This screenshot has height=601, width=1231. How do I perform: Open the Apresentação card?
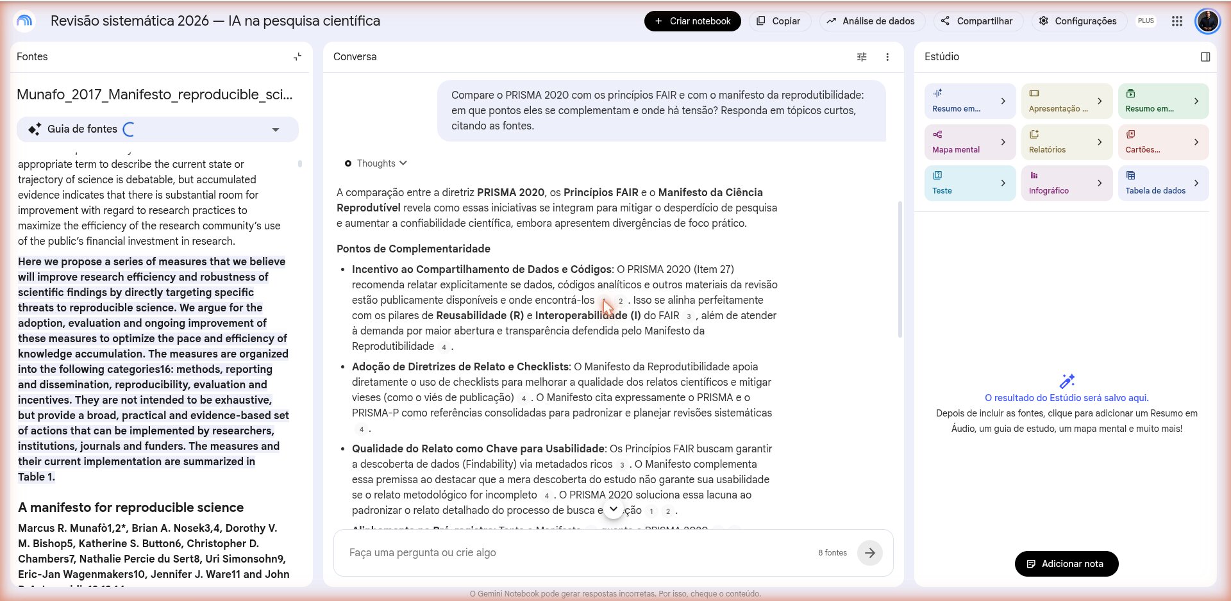pyautogui.click(x=1067, y=101)
